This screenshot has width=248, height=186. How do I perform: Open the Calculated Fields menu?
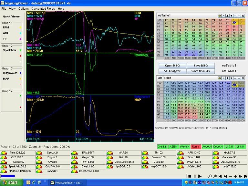point(43,8)
